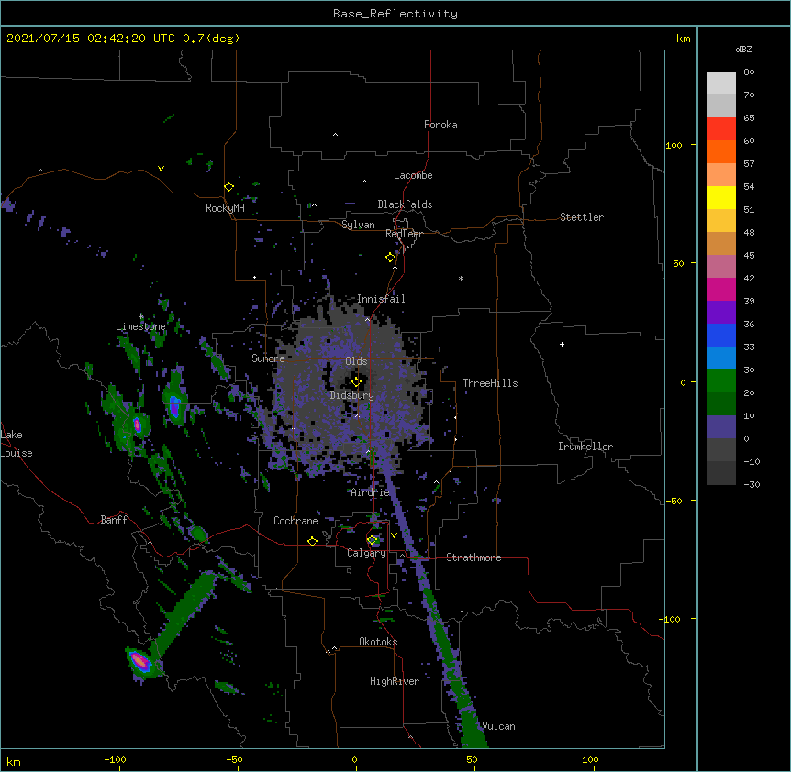The width and height of the screenshot is (791, 772).
Task: Click the radar site diamond between Olds and Didsbury
Action: (356, 382)
